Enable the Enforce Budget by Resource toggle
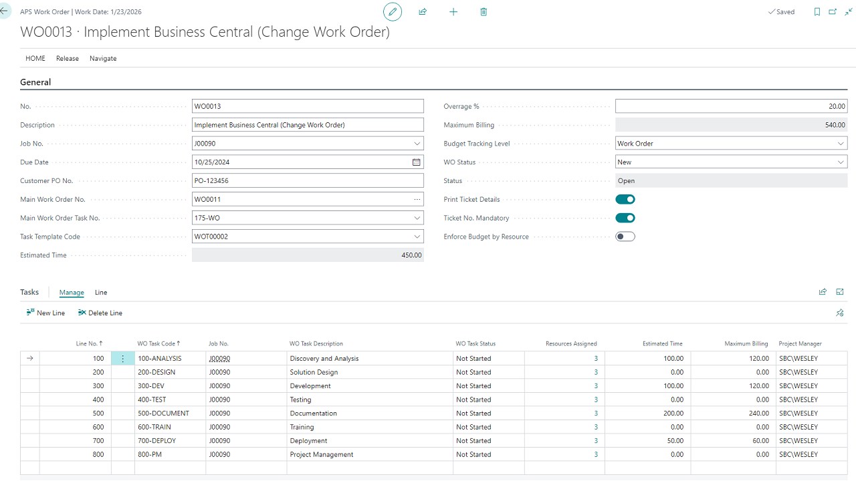The image size is (856, 481). [x=625, y=236]
